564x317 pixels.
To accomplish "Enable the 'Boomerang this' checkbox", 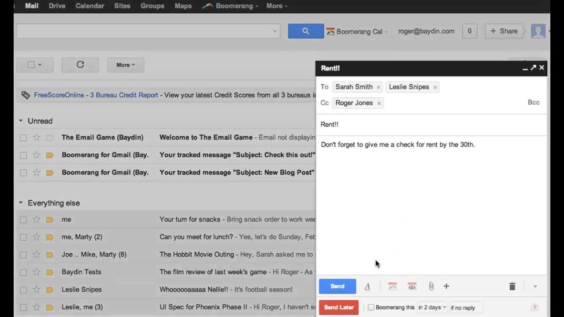I will [x=371, y=307].
